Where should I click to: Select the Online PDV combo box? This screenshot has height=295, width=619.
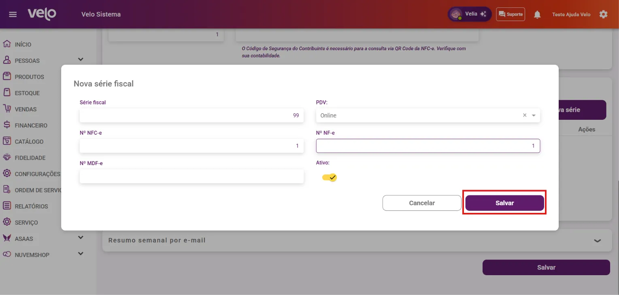(x=428, y=115)
